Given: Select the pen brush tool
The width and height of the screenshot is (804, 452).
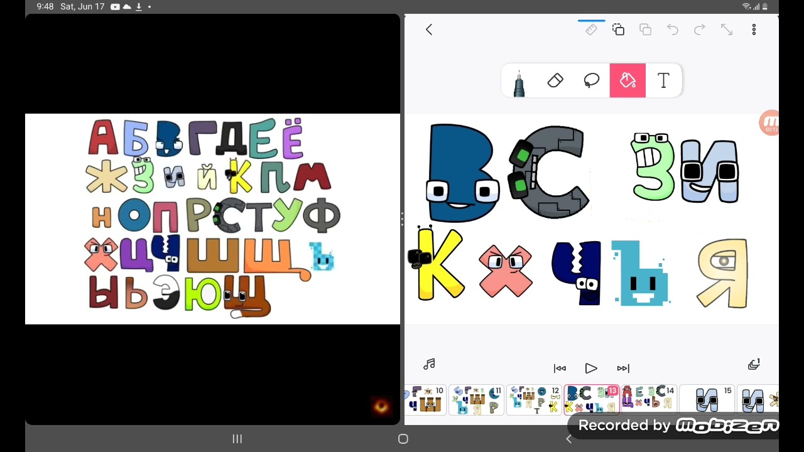Looking at the screenshot, I should [519, 82].
